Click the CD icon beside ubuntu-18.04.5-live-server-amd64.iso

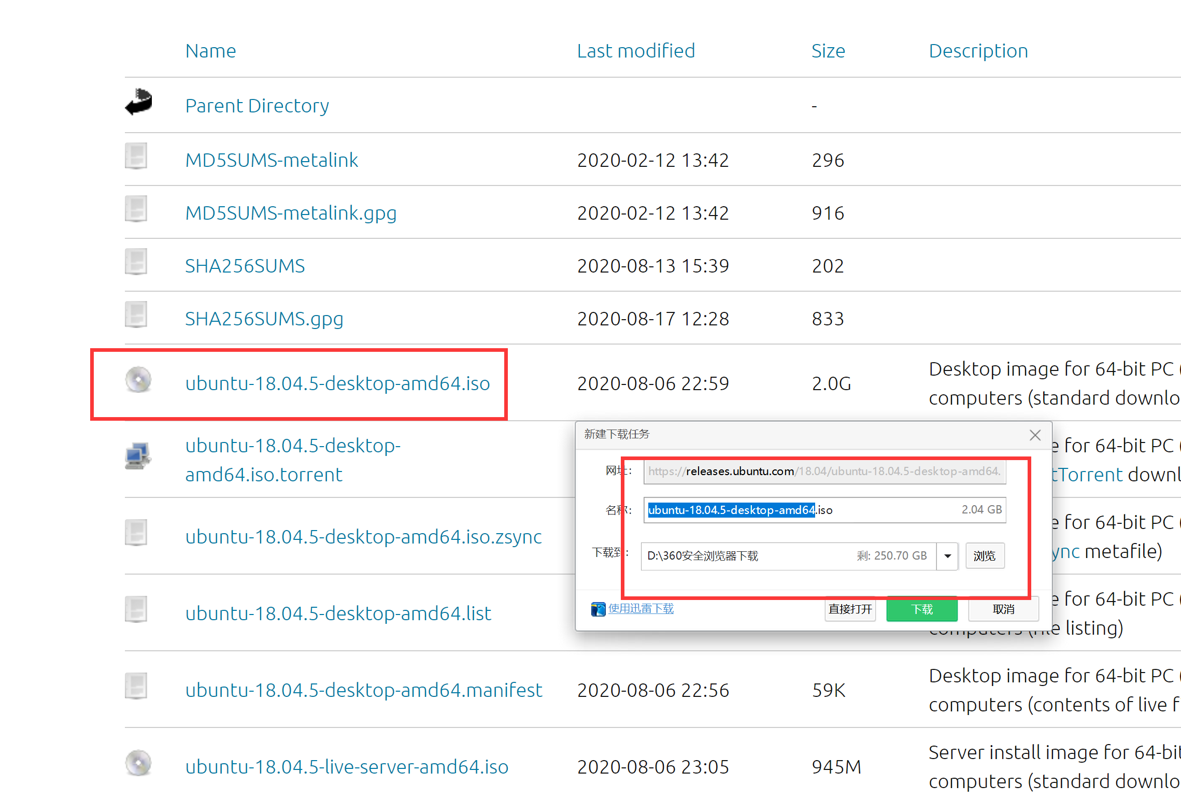point(137,763)
